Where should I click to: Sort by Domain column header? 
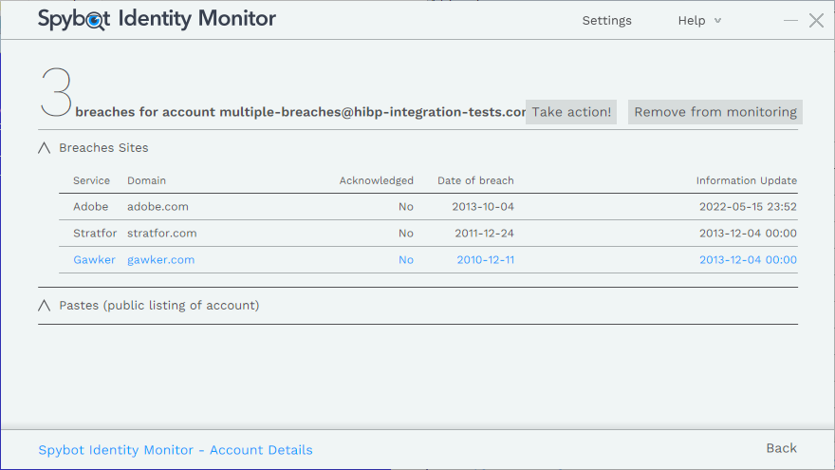(x=146, y=180)
